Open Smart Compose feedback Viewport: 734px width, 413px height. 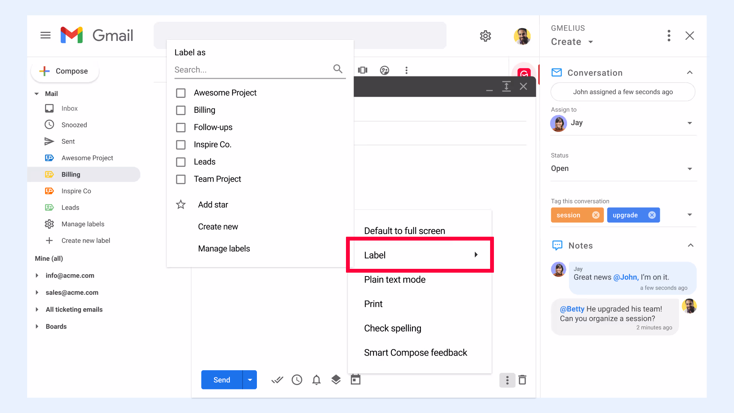click(416, 353)
